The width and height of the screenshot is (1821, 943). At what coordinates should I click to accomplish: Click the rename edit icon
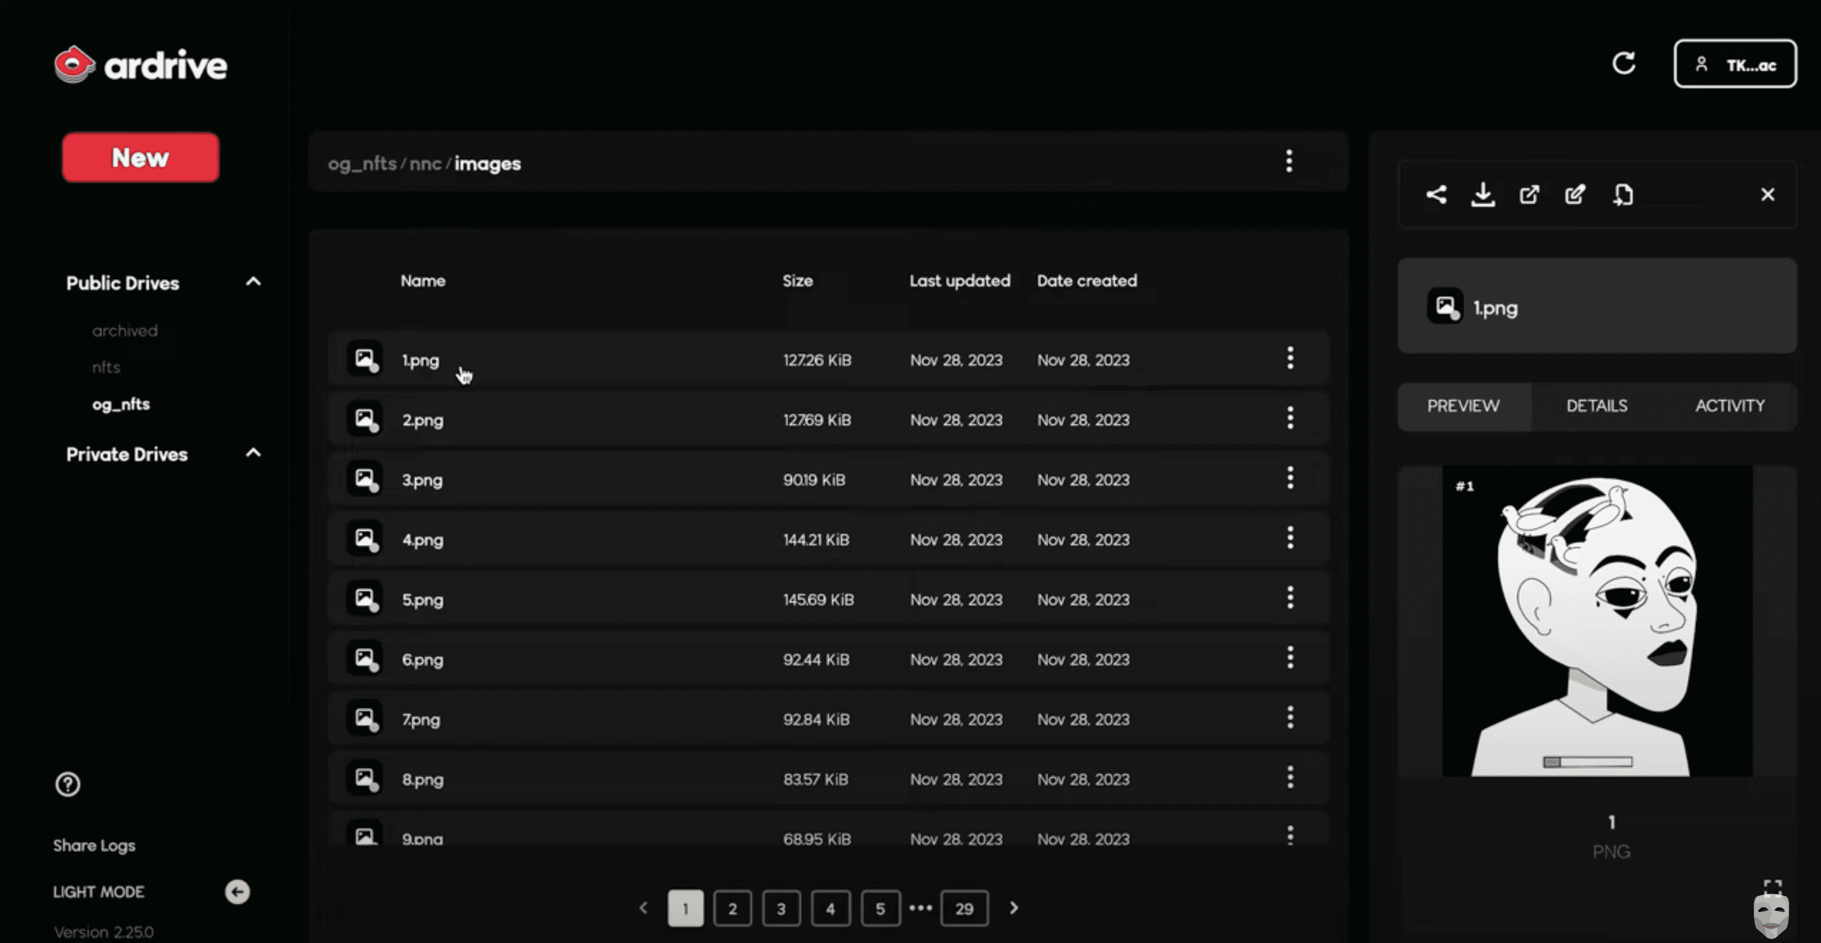[1575, 195]
